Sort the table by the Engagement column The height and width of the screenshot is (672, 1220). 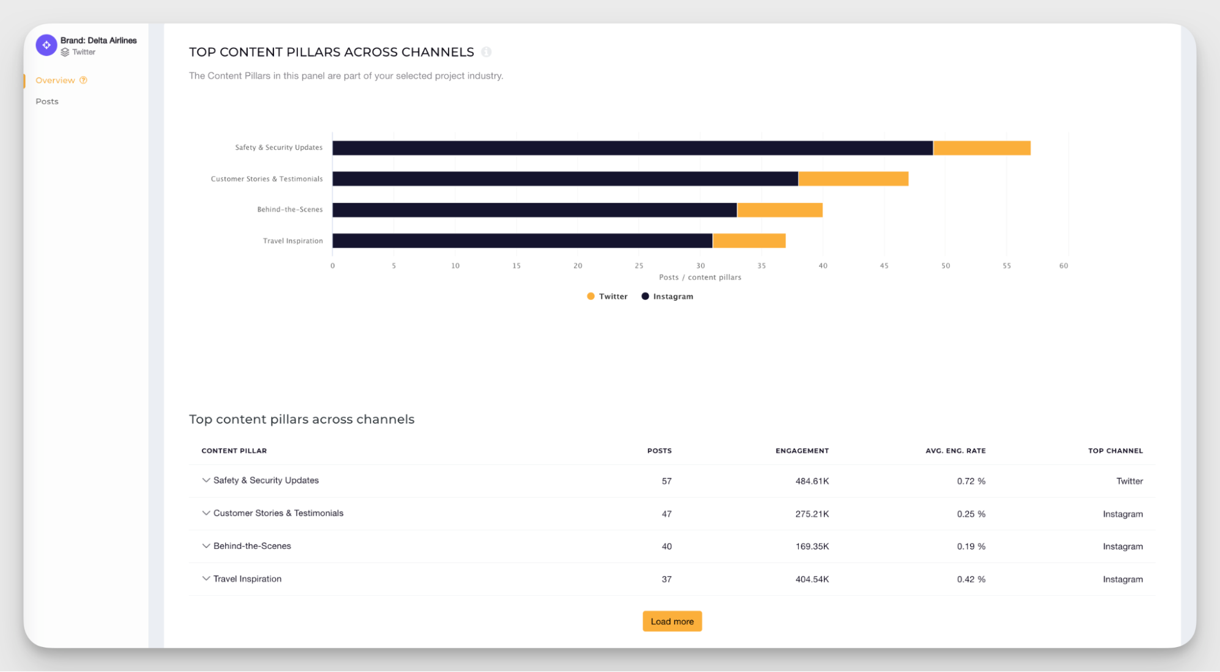802,451
